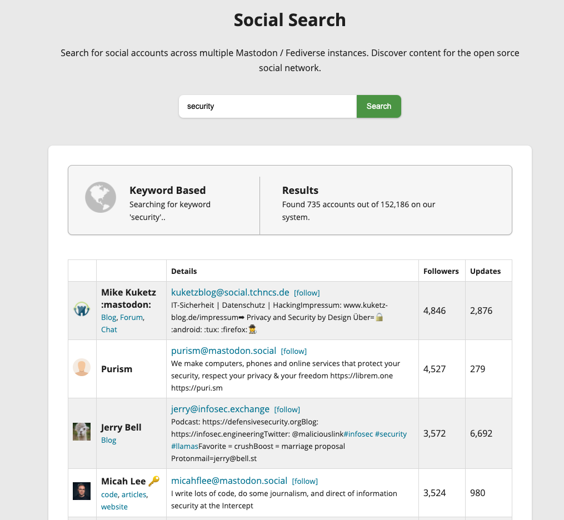Viewport: 564px width, 520px height.
Task: Click the Purism profile avatar
Action: (82, 368)
